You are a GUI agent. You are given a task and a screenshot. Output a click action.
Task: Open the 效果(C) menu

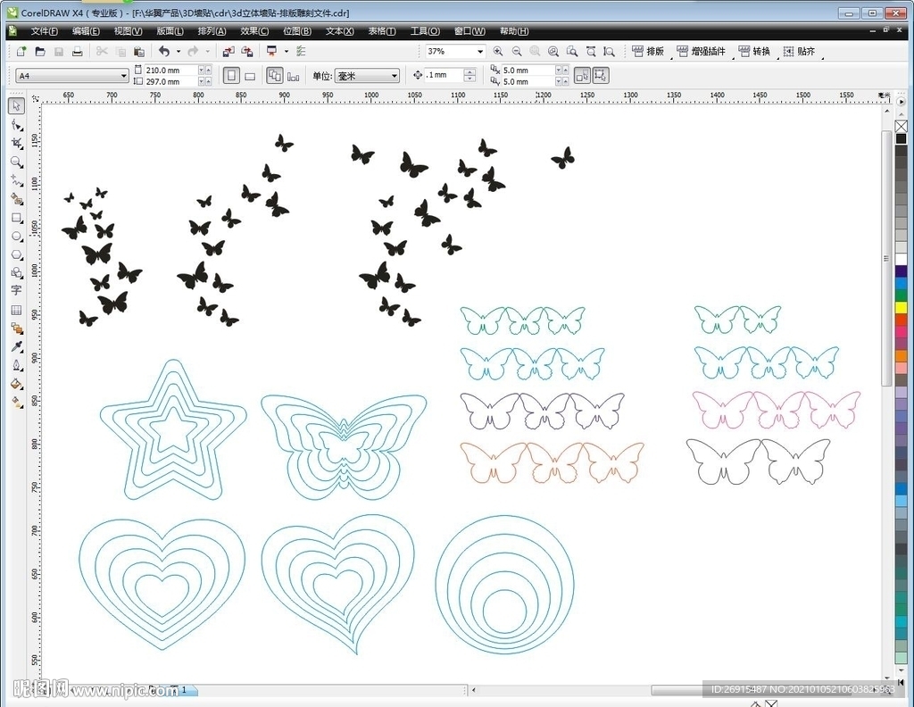[254, 31]
